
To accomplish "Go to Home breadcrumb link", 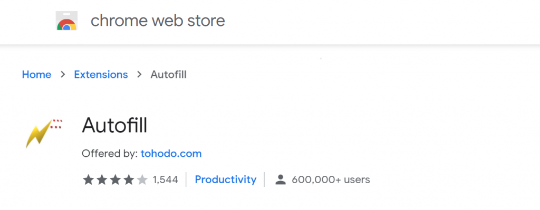I will pyautogui.click(x=36, y=75).
